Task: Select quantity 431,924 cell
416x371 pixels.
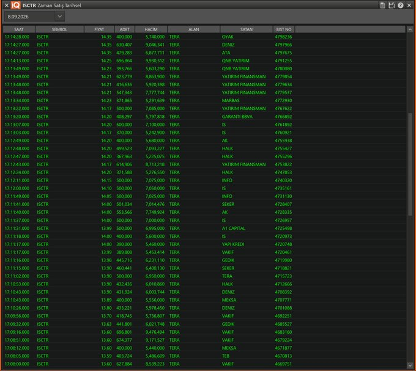Action: click(x=124, y=292)
